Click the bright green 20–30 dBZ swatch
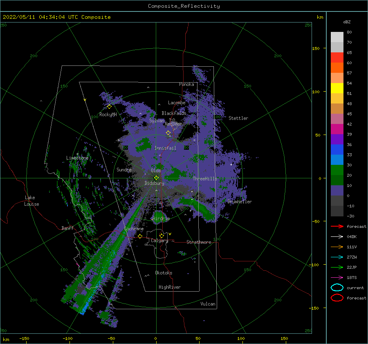The height and width of the screenshot is (344, 368). coord(337,170)
